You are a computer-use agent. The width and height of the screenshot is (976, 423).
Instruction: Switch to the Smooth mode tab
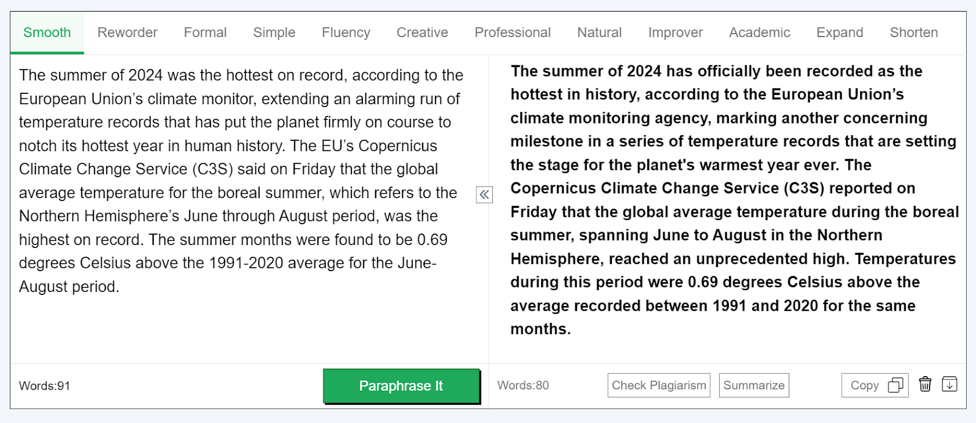point(47,33)
